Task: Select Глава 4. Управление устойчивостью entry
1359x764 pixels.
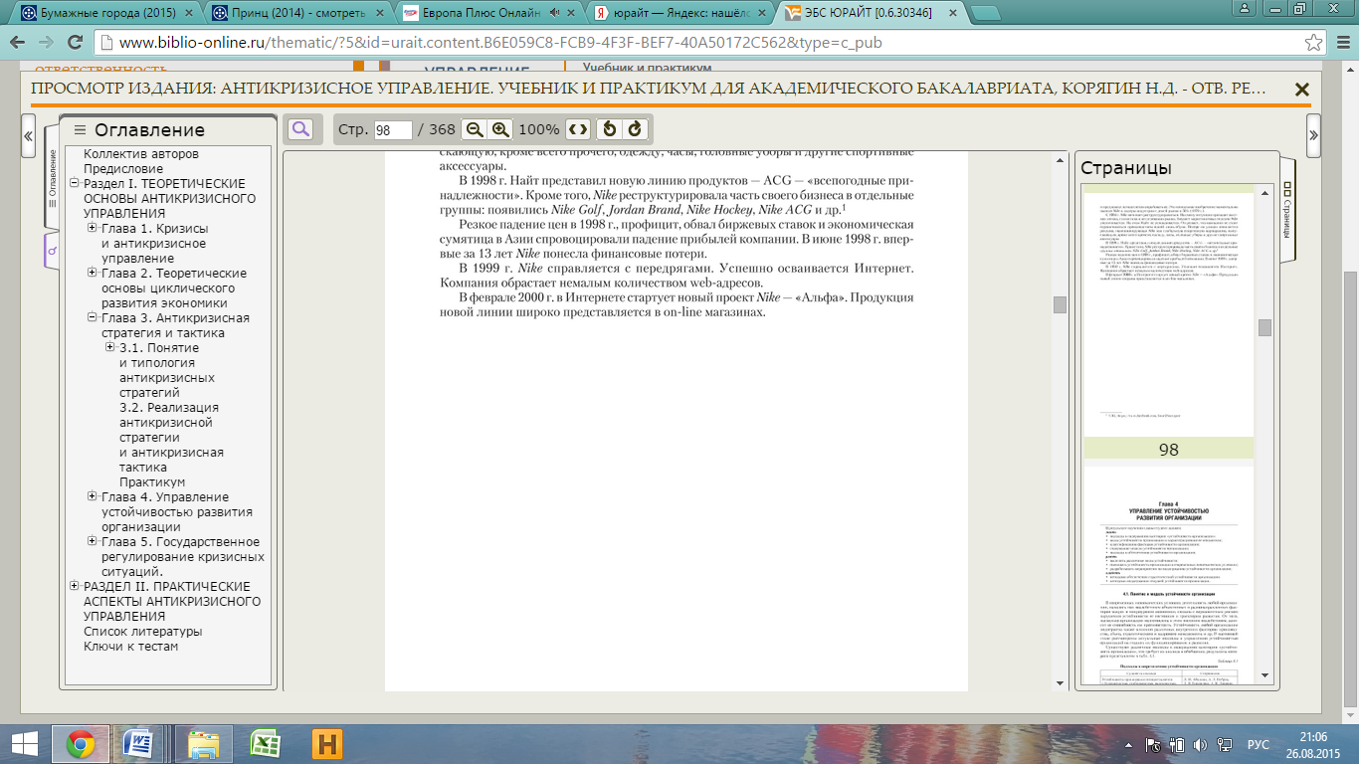Action: pos(177,512)
